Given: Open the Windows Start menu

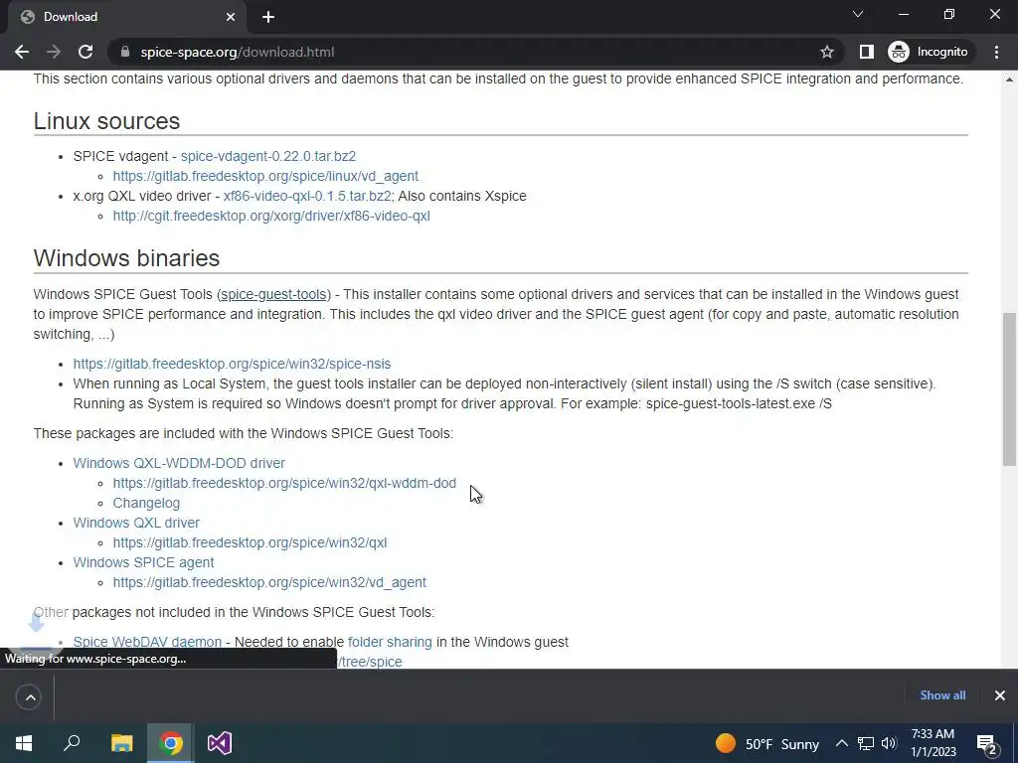Looking at the screenshot, I should pos(24,743).
